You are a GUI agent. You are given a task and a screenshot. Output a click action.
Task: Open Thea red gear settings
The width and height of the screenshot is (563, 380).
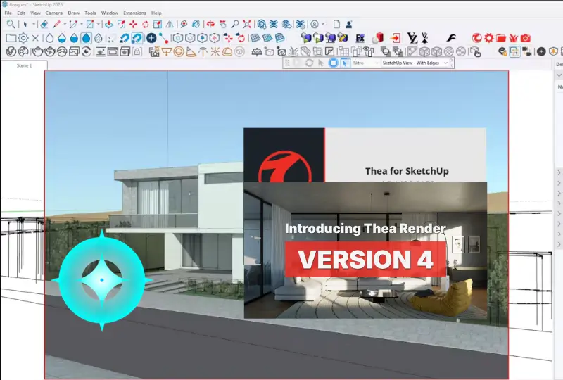pyautogui.click(x=489, y=38)
